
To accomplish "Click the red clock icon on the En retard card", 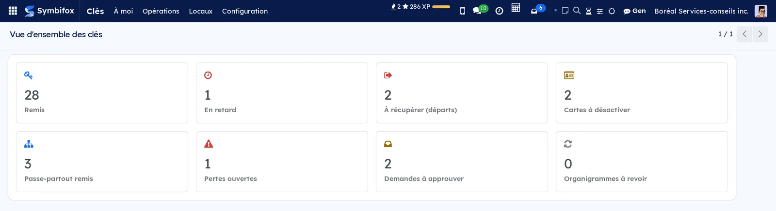I will pos(208,75).
